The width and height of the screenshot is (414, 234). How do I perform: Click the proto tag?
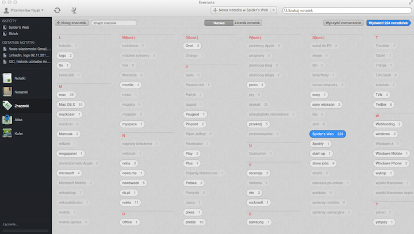(x=256, y=85)
